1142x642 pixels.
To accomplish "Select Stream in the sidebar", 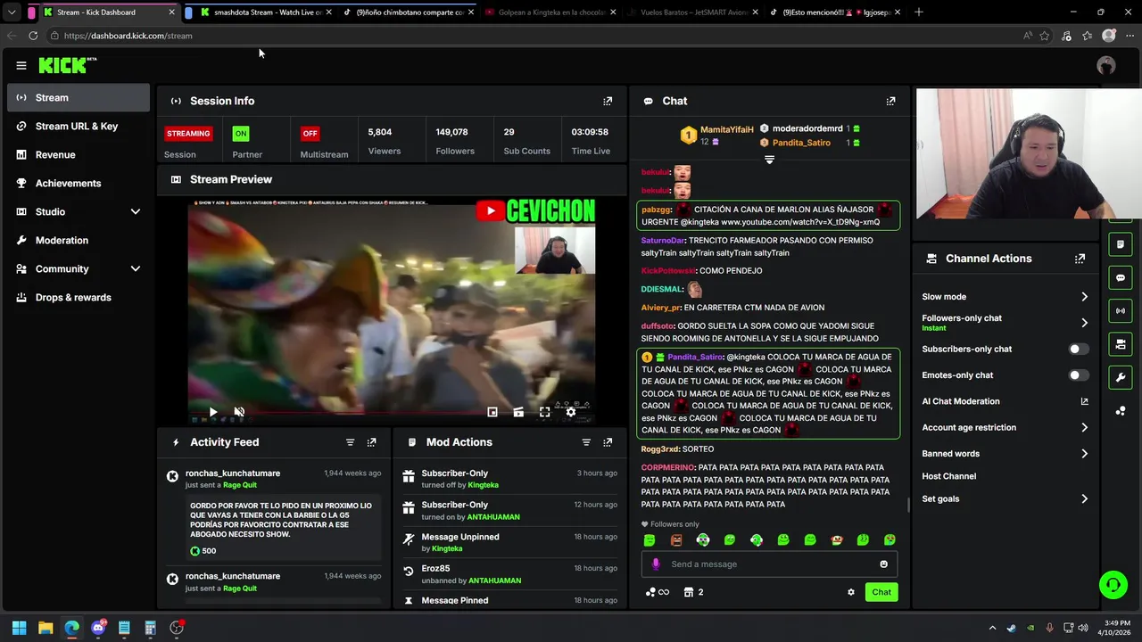I will tap(79, 97).
